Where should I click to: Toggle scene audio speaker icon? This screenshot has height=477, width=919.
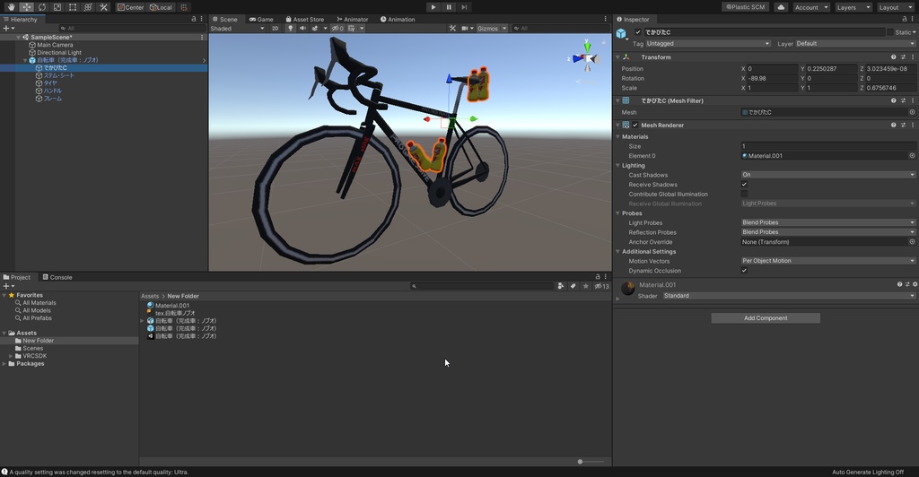(302, 28)
